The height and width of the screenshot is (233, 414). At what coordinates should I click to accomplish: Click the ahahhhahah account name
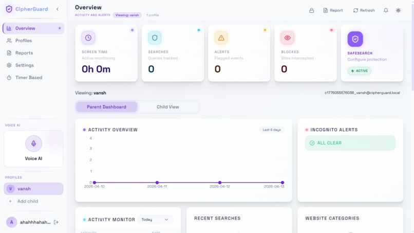[35, 222]
